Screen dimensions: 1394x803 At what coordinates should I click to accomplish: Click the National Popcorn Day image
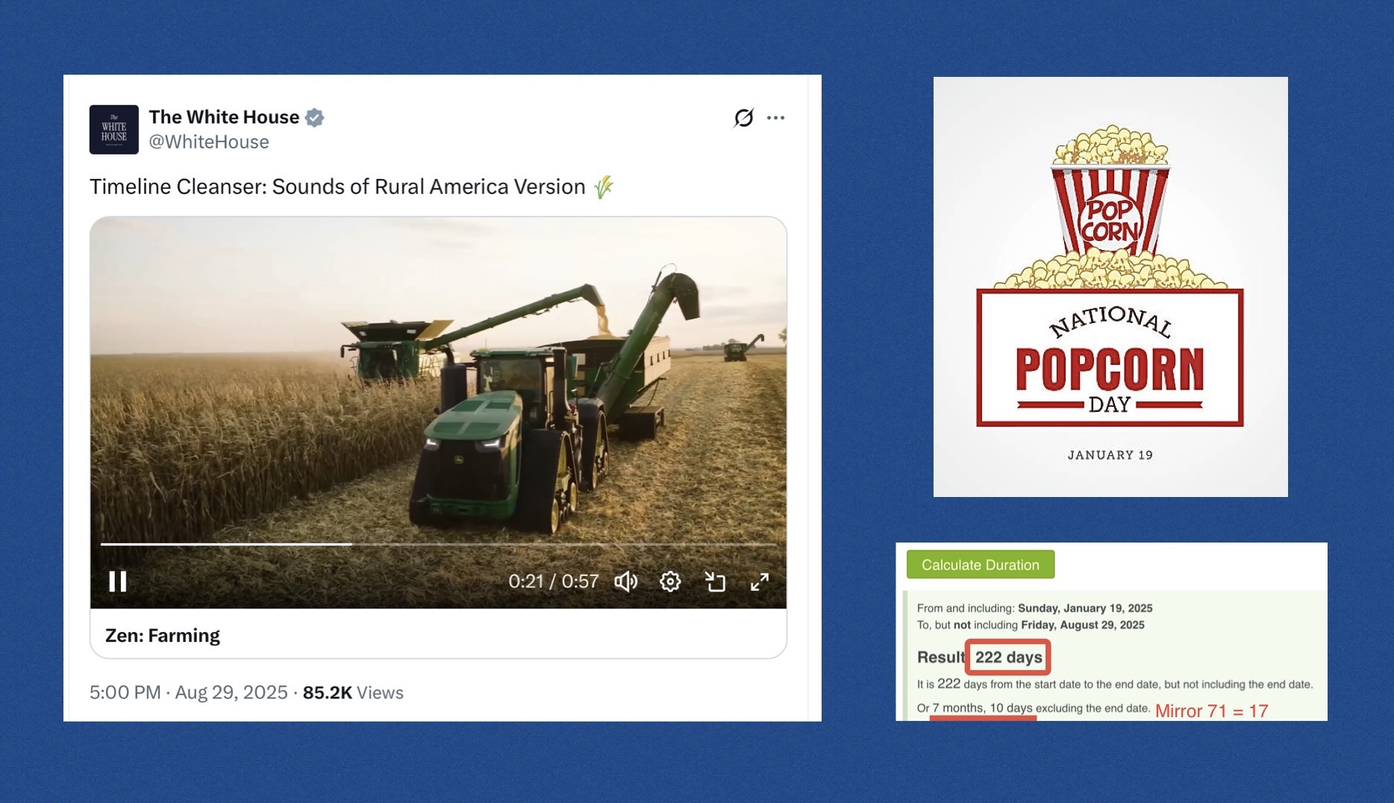(1110, 287)
